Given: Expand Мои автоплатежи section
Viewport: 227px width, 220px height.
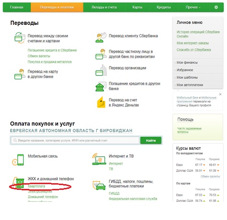Looking at the screenshot, I should point(198,85).
